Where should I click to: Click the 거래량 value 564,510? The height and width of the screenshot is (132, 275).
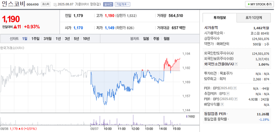point(176,16)
